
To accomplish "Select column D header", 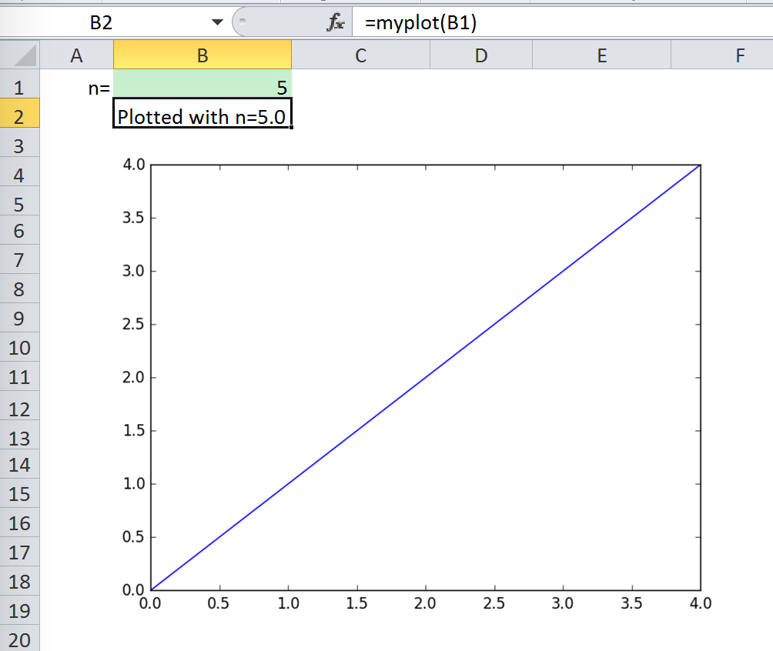I will pos(481,55).
